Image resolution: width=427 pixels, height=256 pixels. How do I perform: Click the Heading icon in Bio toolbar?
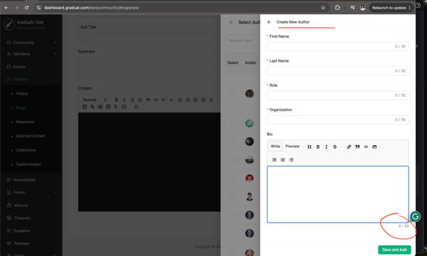pos(310,147)
